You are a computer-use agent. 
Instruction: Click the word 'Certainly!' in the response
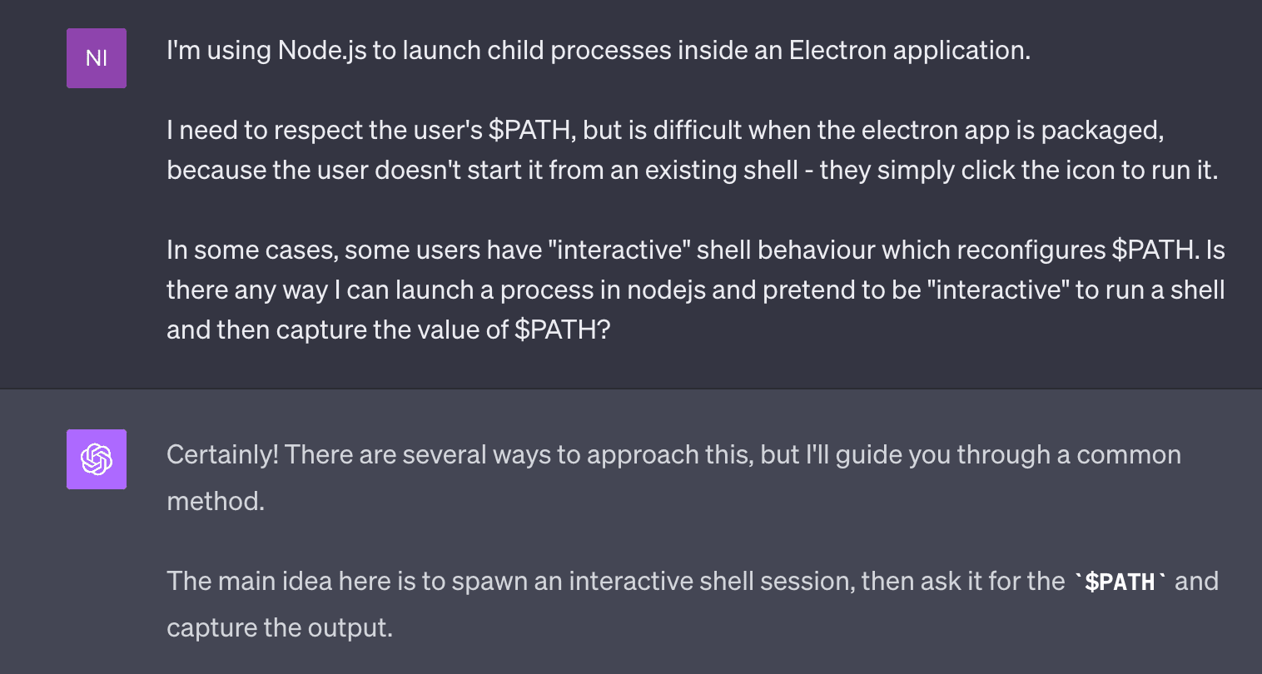(x=222, y=455)
